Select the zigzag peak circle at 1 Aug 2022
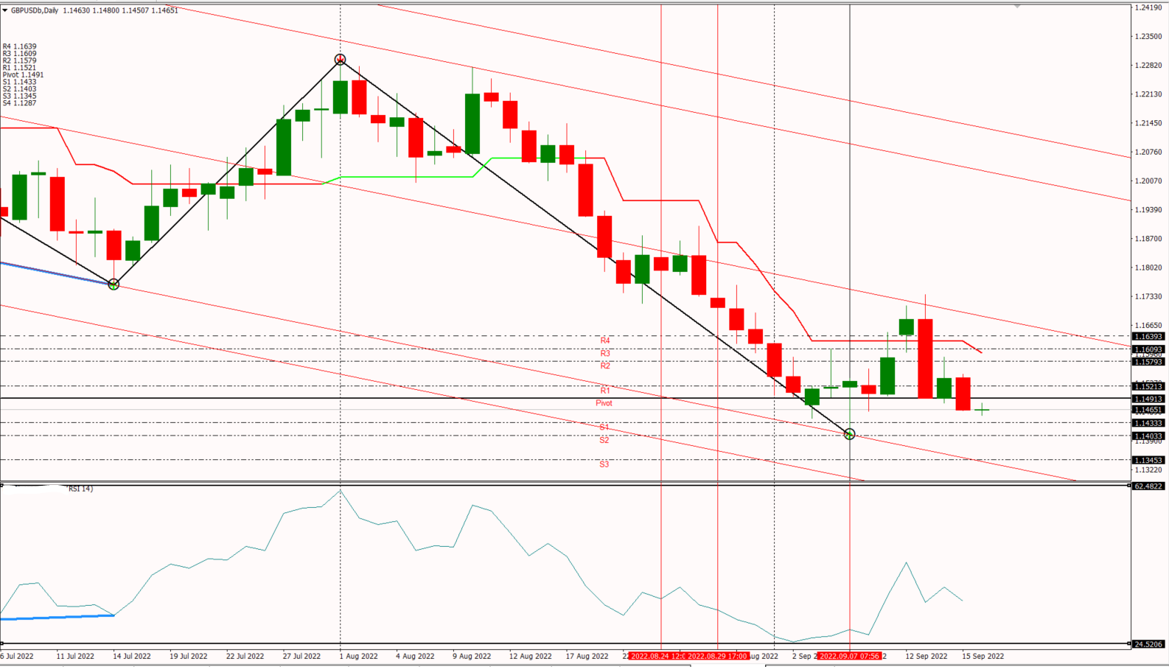Image resolution: width=1169 pixels, height=667 pixels. pyautogui.click(x=340, y=60)
